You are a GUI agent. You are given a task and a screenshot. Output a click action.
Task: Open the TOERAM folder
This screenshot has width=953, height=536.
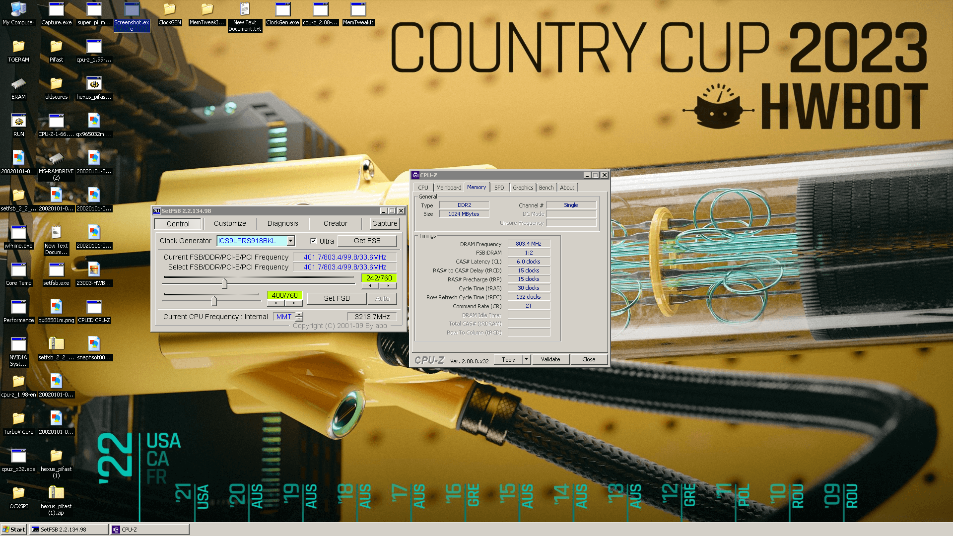pos(18,51)
